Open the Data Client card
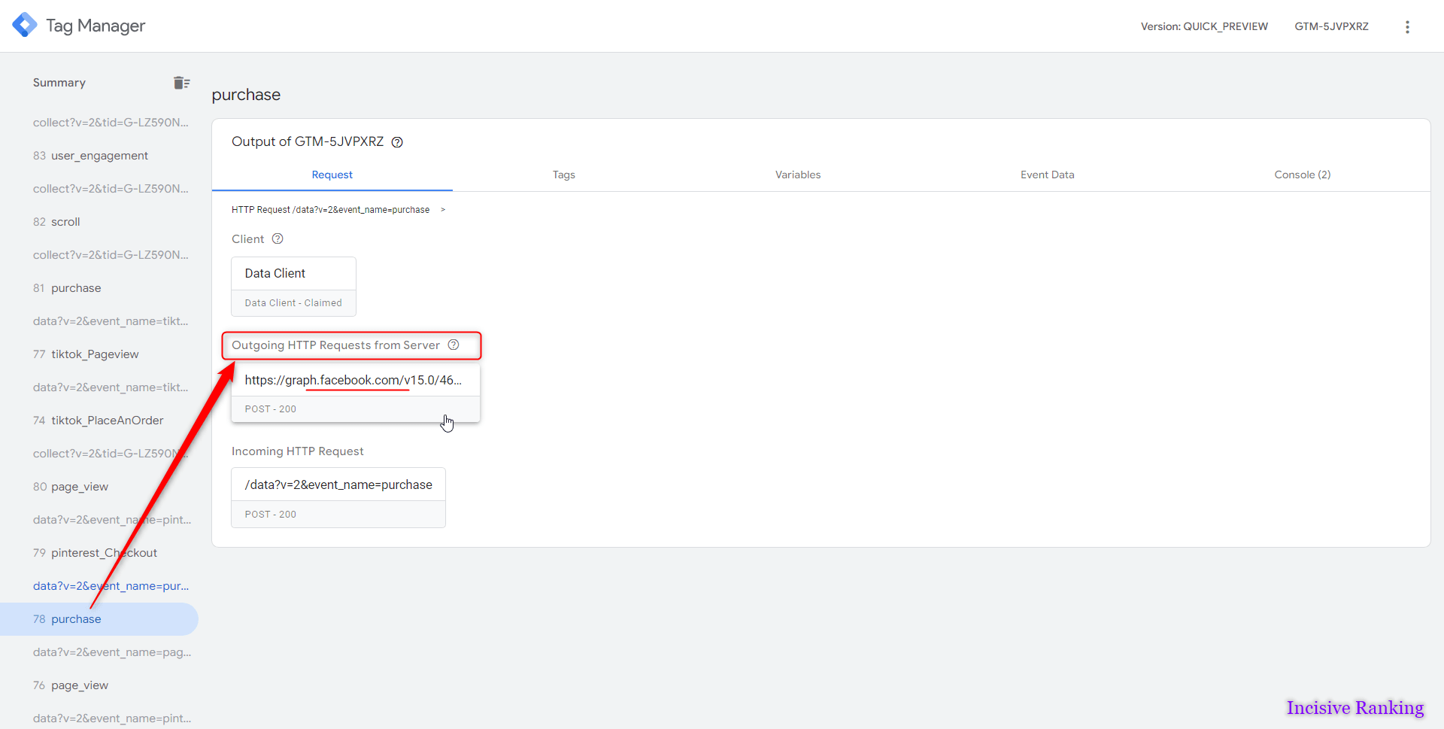 click(293, 286)
